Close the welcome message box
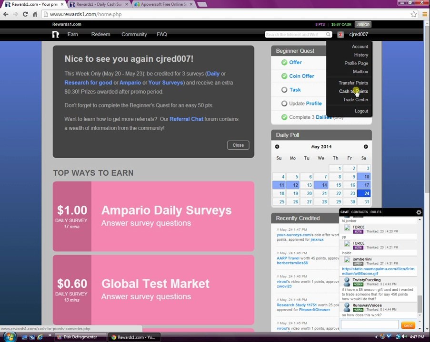 (238, 145)
